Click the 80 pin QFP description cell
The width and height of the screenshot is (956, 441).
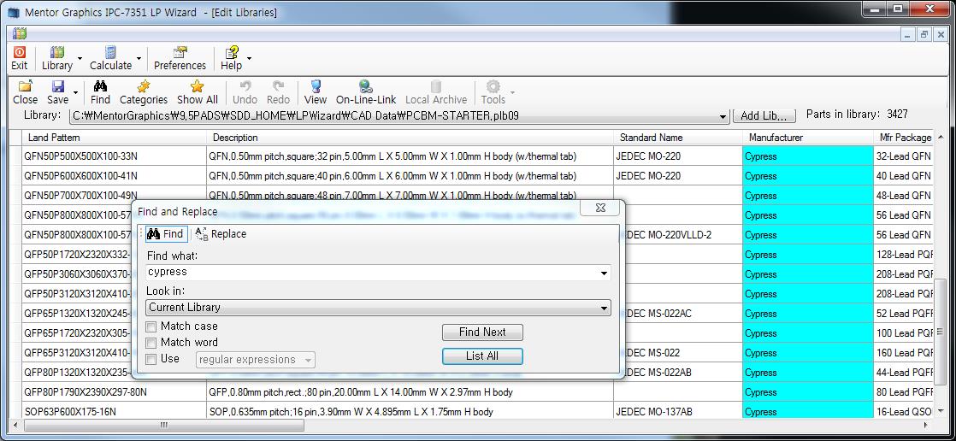pos(410,392)
